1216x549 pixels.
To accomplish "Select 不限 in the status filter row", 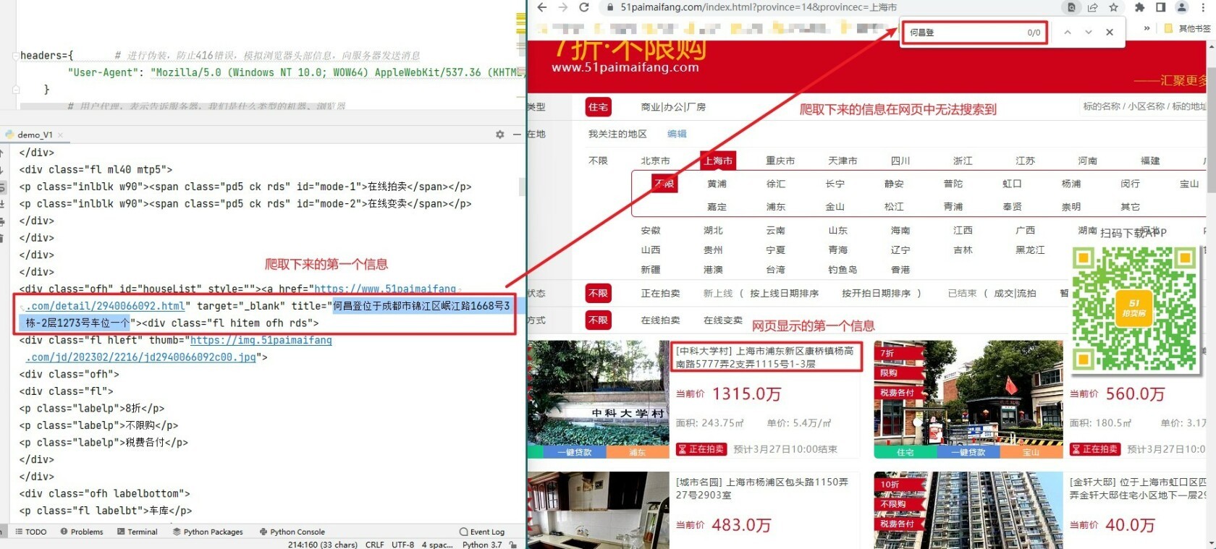I will click(x=599, y=293).
